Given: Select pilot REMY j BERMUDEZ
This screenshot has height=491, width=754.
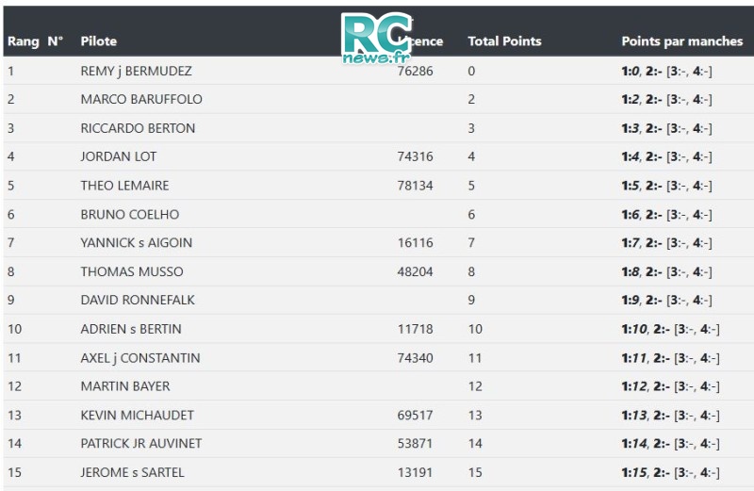Looking at the screenshot, I should click(x=136, y=72).
